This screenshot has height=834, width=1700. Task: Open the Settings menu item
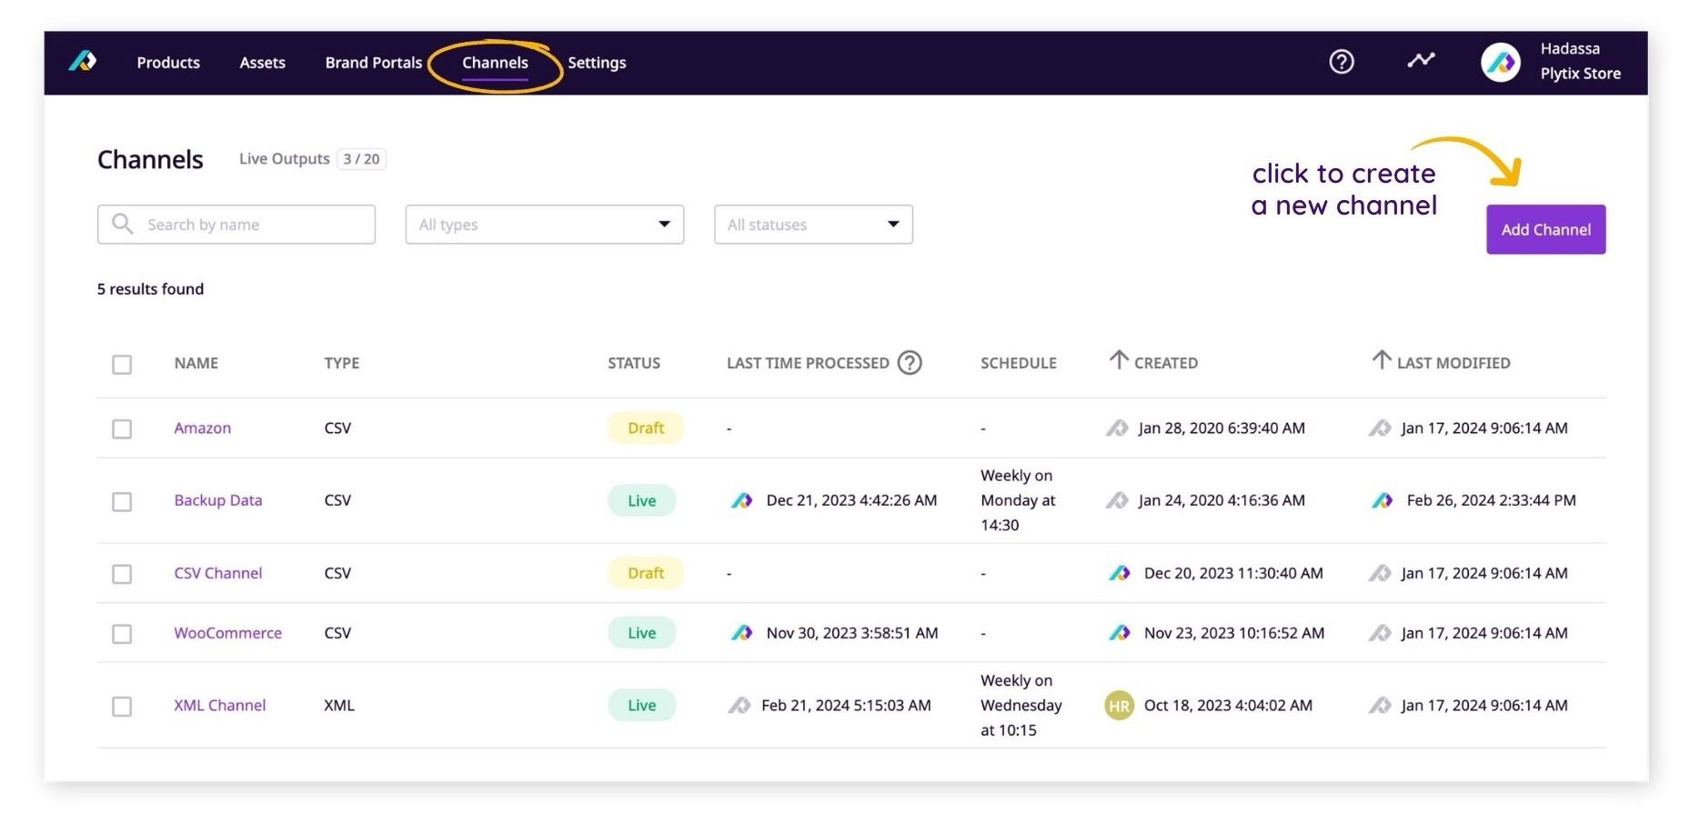click(597, 63)
